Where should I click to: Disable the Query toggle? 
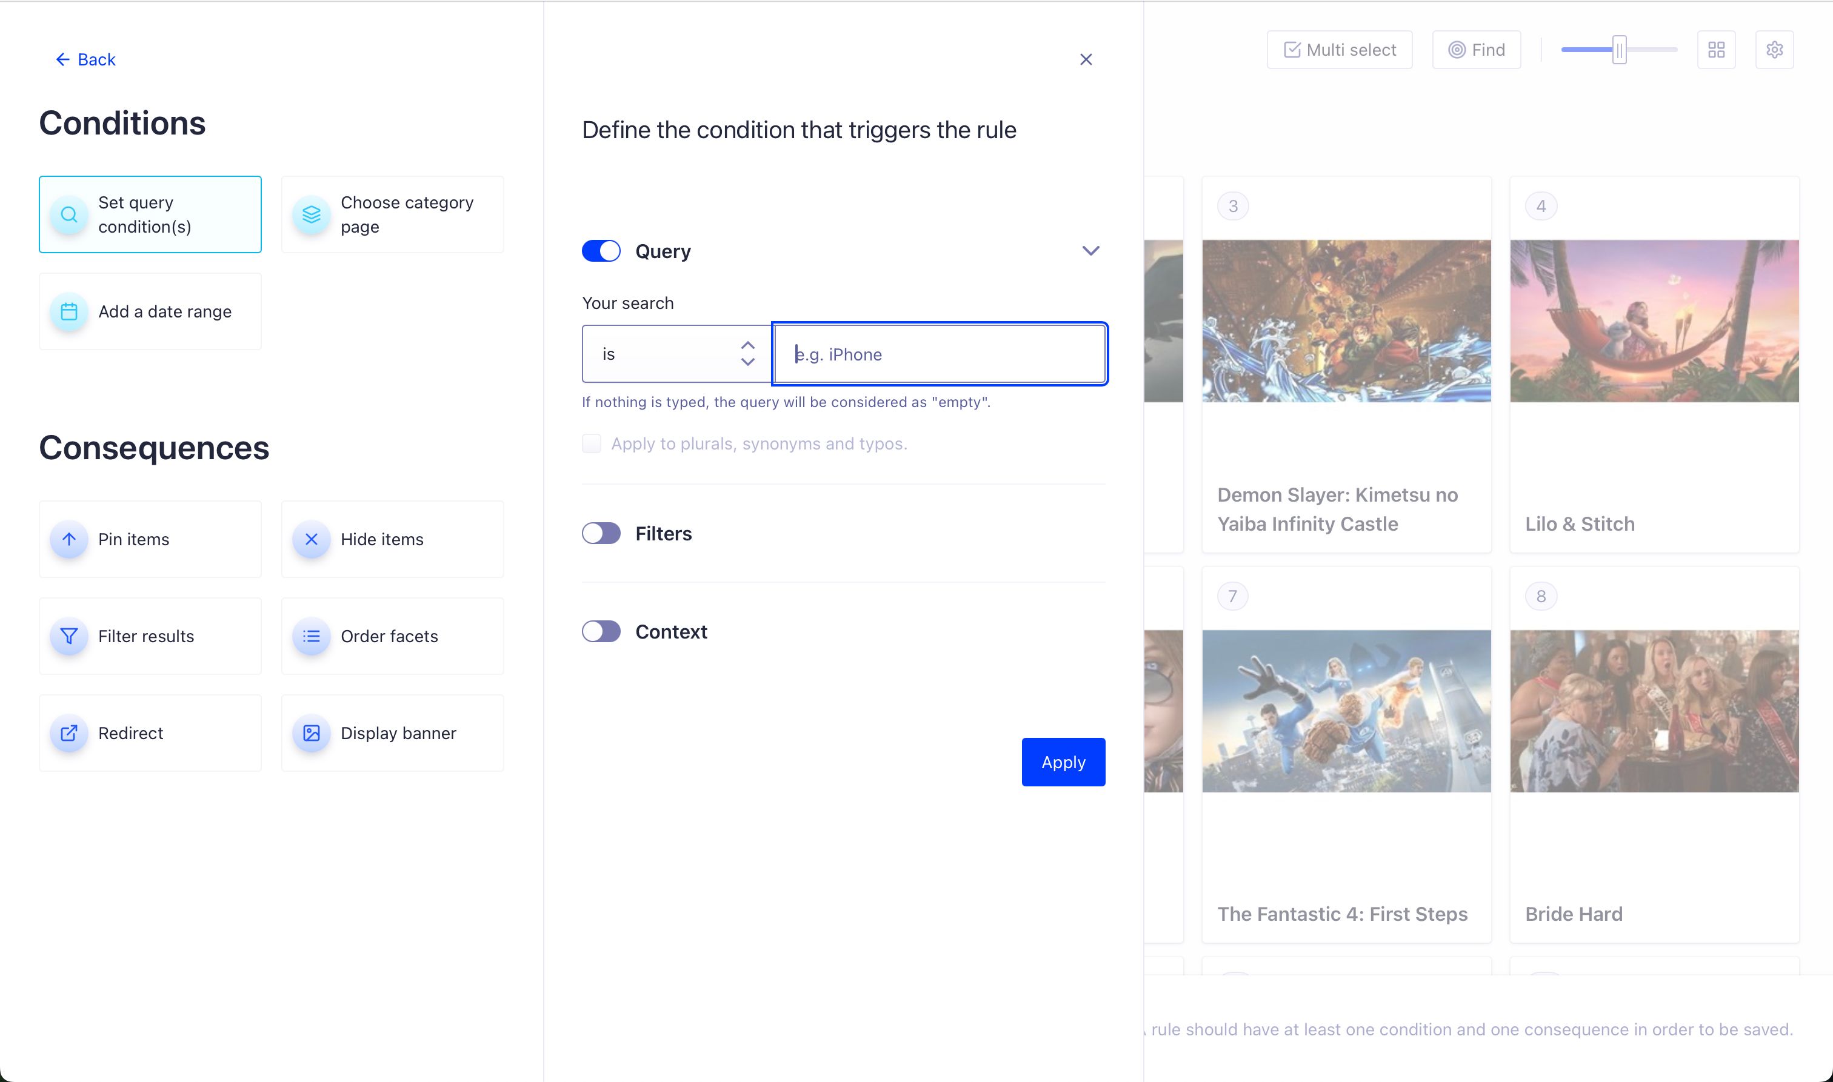coord(601,251)
